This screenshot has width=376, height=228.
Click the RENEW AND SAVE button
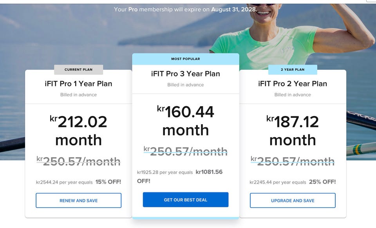[78, 201]
